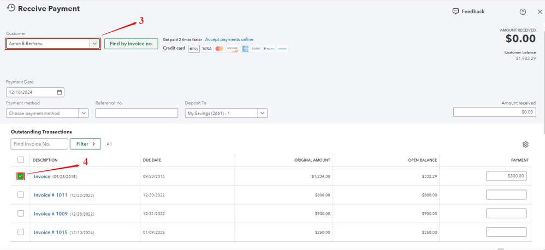This screenshot has width=545, height=250.
Task: Open the Feedback speech bubble icon
Action: pyautogui.click(x=455, y=11)
